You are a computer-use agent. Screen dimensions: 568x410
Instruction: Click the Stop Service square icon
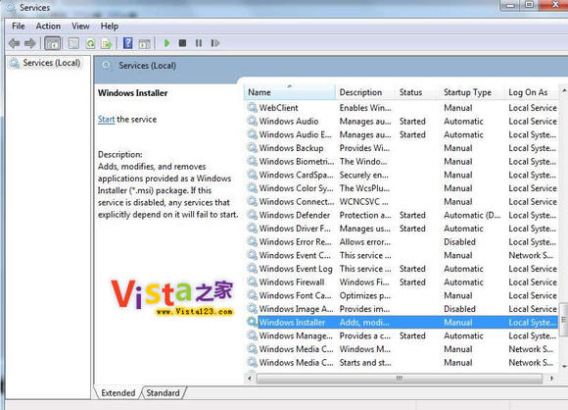point(182,43)
